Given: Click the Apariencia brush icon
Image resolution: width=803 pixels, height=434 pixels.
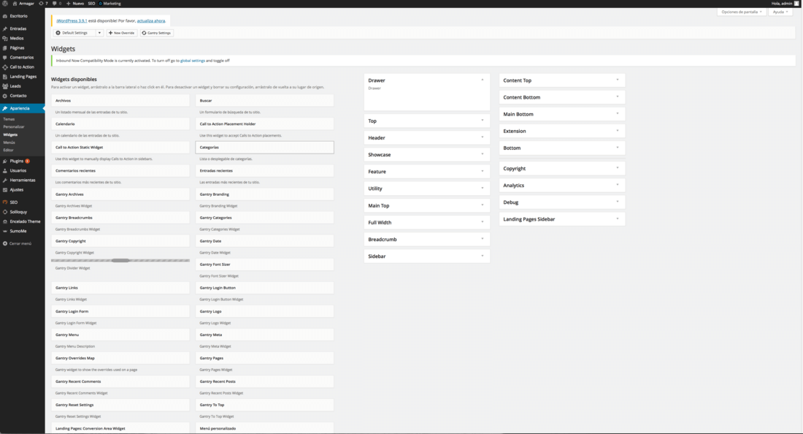Looking at the screenshot, I should coord(4,108).
